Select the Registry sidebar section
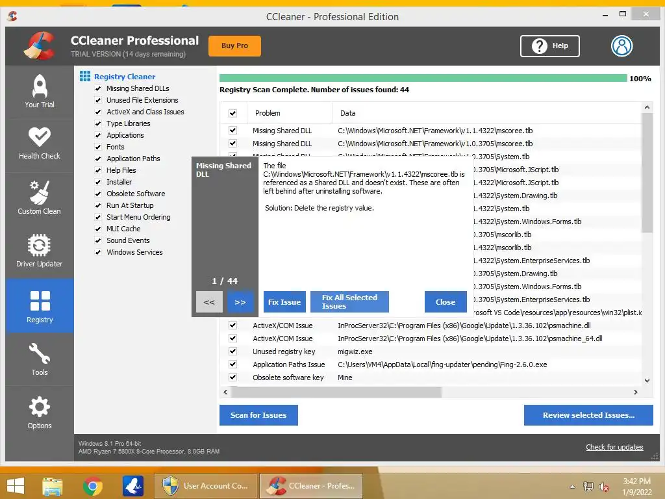665x499 pixels. (x=40, y=305)
